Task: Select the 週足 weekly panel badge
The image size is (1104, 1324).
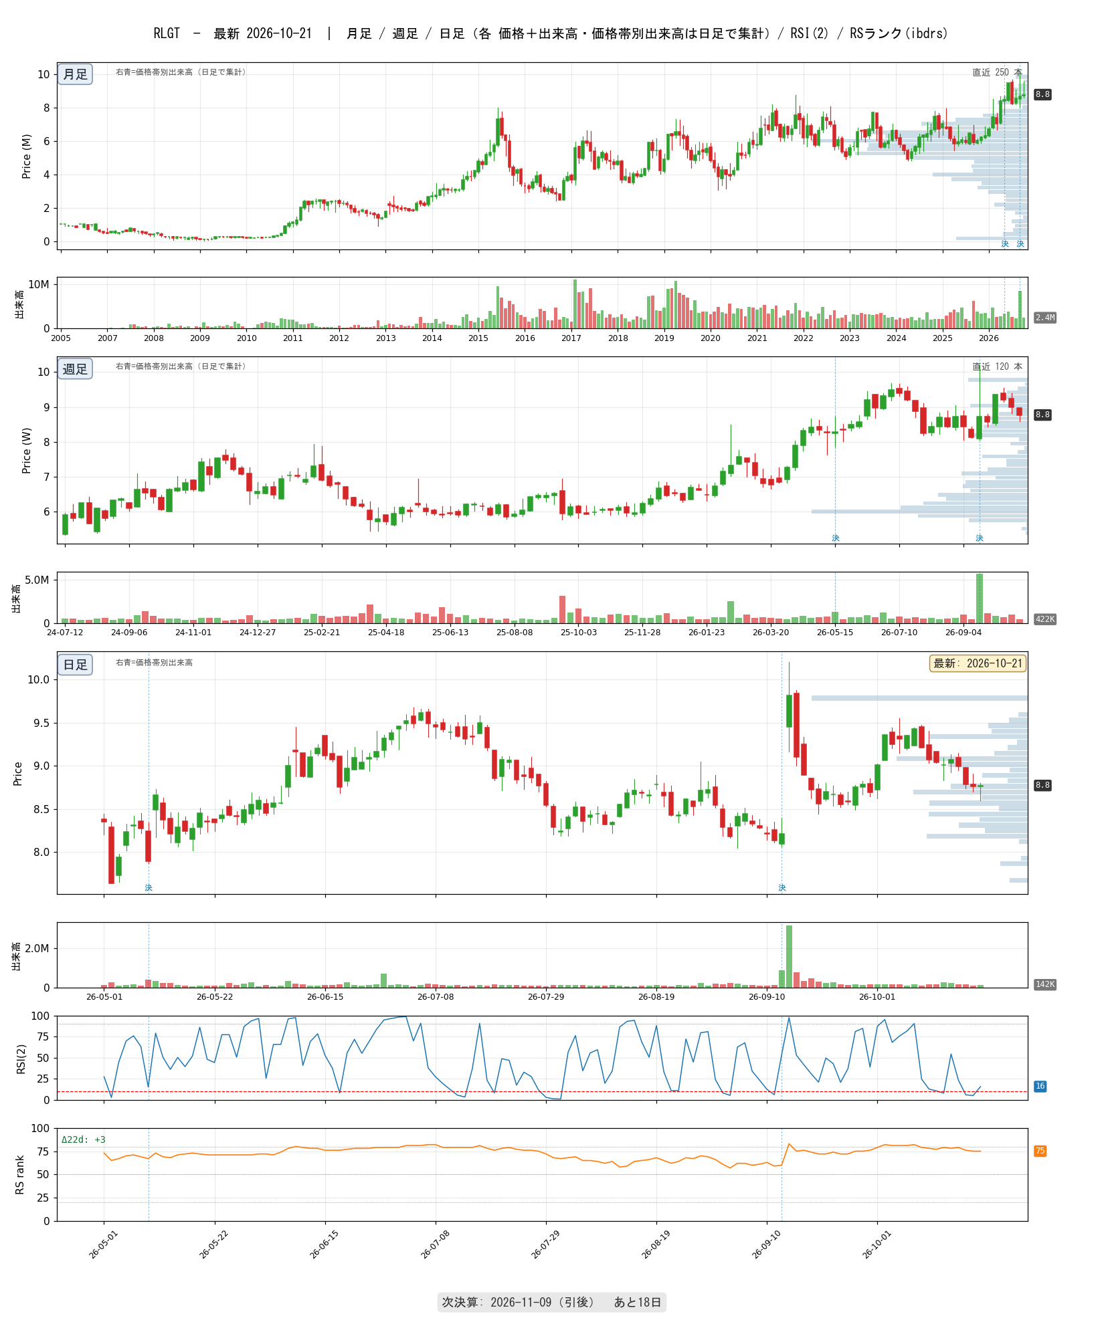Action: tap(75, 369)
